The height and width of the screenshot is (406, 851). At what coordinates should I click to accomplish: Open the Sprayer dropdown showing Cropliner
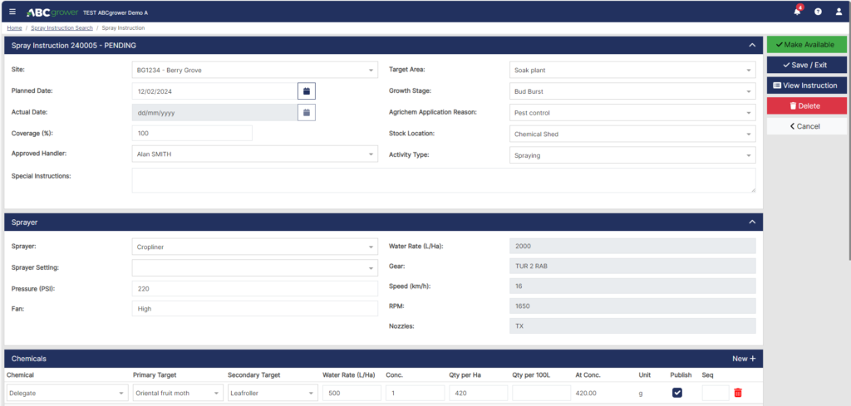pos(255,247)
